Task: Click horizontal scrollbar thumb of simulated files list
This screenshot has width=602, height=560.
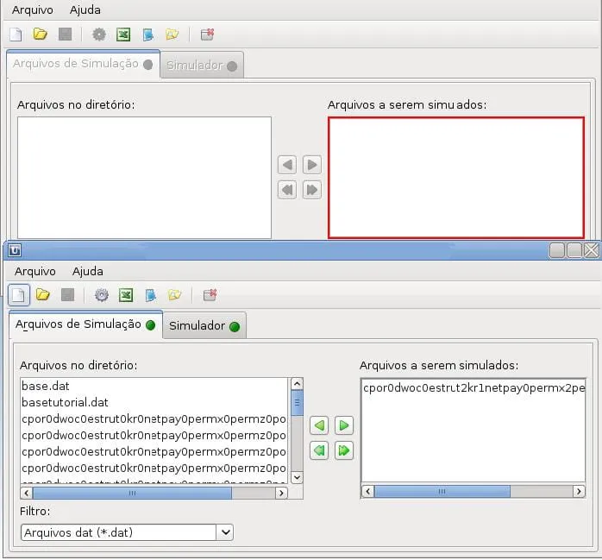Action: pos(442,491)
